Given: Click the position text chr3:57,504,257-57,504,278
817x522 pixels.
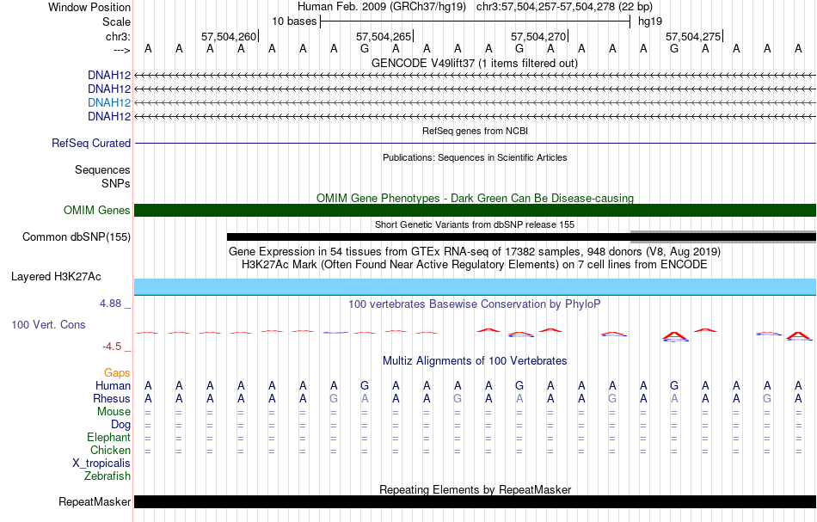Looking at the screenshot, I should point(547,7).
